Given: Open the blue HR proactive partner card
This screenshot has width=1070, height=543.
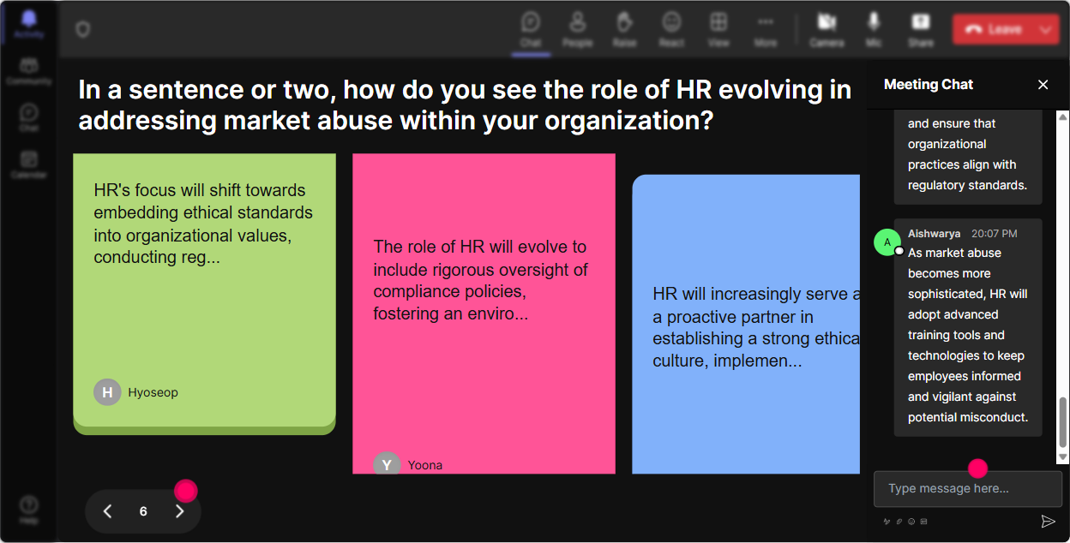Looking at the screenshot, I should [746, 324].
